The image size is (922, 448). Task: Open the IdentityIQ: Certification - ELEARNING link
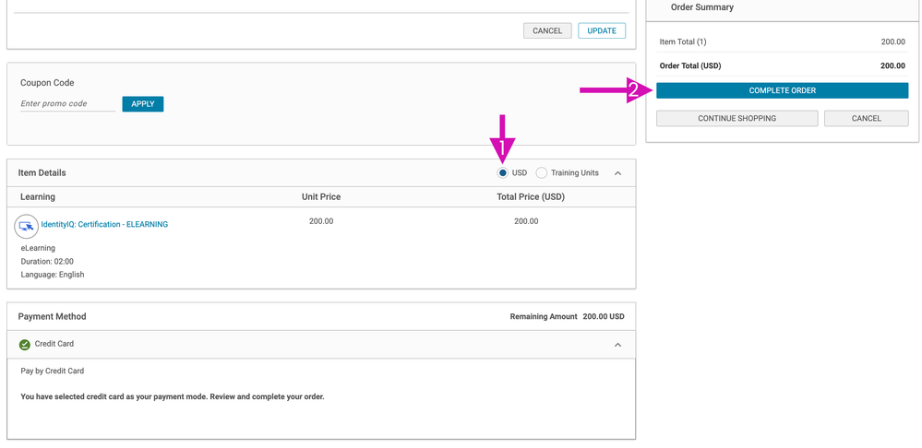[x=104, y=224]
